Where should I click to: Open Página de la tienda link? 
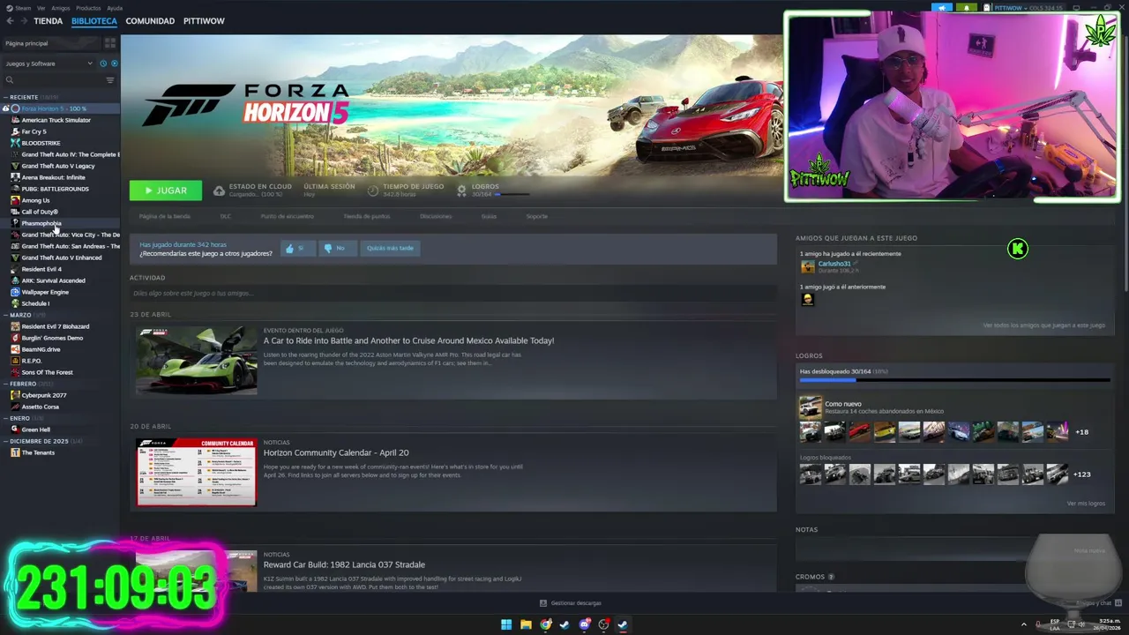click(164, 216)
